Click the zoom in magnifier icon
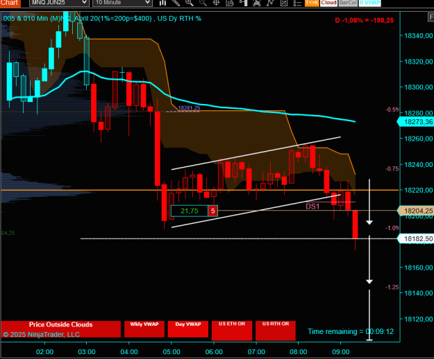The width and height of the screenshot is (434, 359). tap(190, 3)
